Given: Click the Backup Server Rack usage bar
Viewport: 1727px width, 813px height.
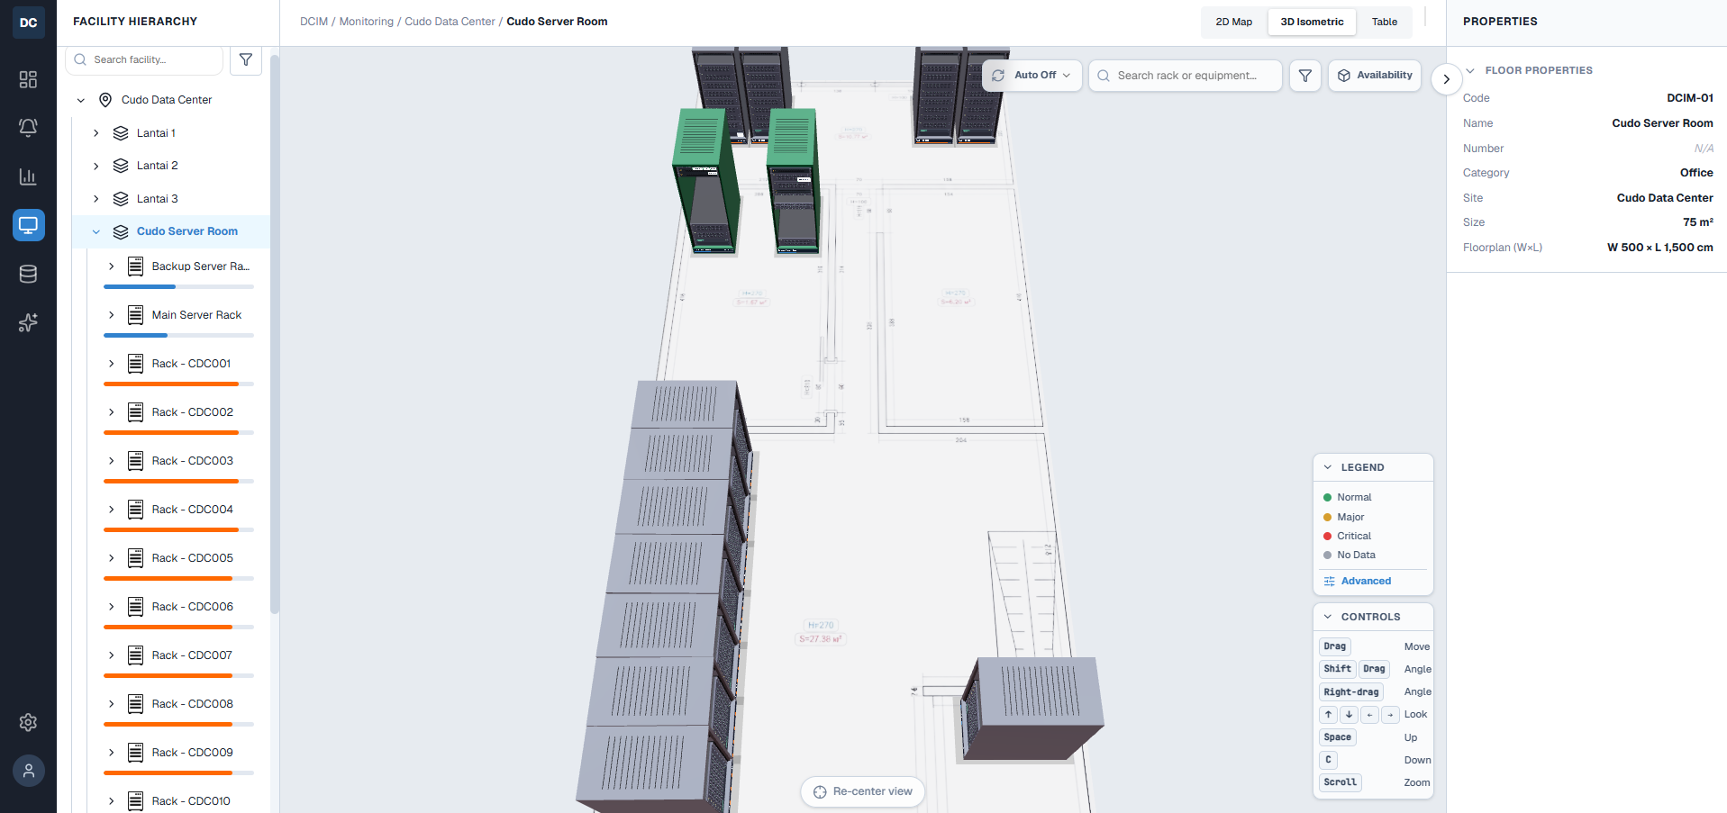Looking at the screenshot, I should (178, 286).
